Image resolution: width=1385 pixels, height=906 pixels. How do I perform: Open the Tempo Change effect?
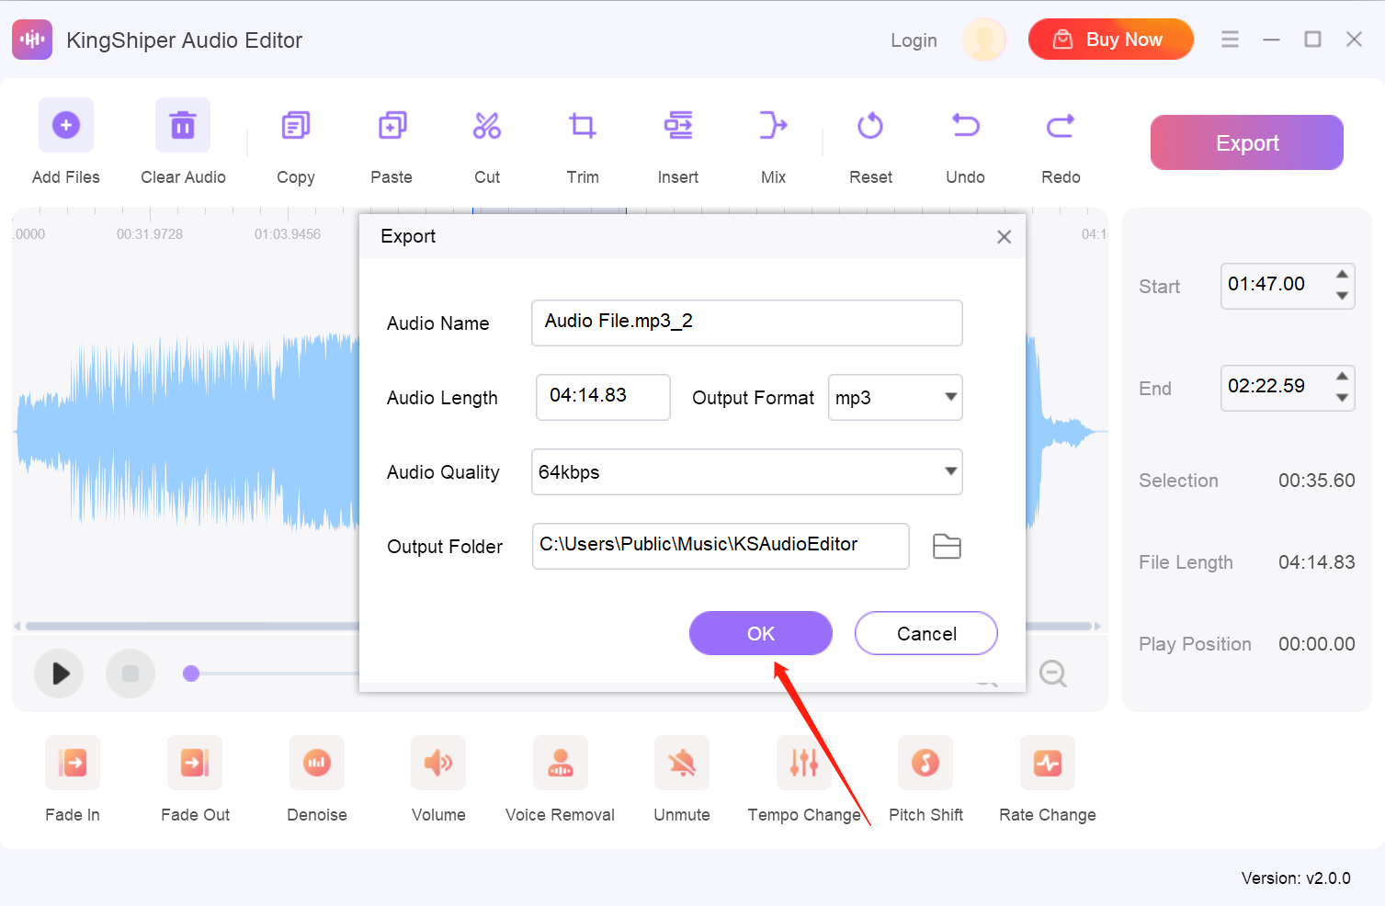[x=804, y=763]
